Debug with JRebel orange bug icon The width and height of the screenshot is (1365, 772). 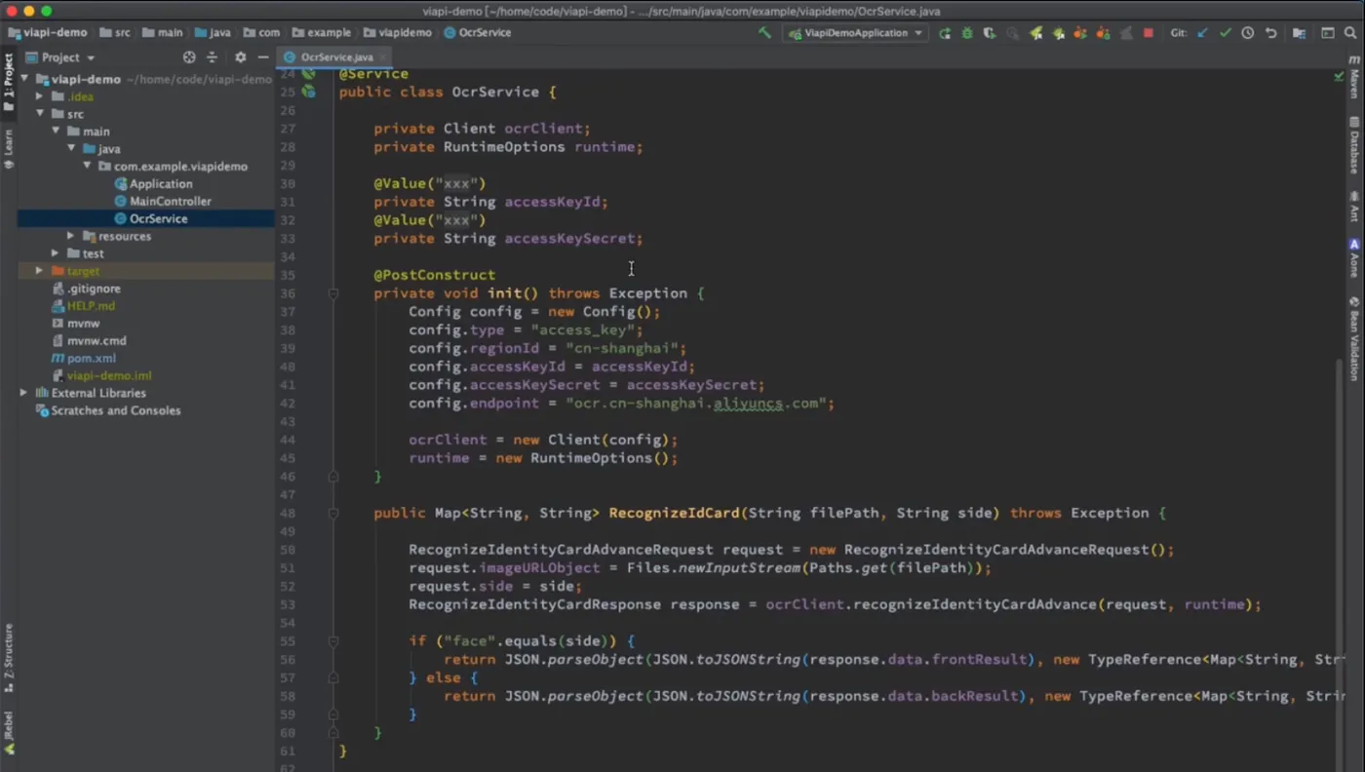1103,32
